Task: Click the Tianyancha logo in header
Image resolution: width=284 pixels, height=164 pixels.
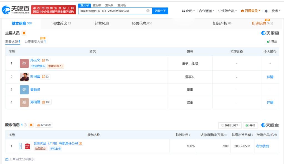Action: pyautogui.click(x=16, y=10)
